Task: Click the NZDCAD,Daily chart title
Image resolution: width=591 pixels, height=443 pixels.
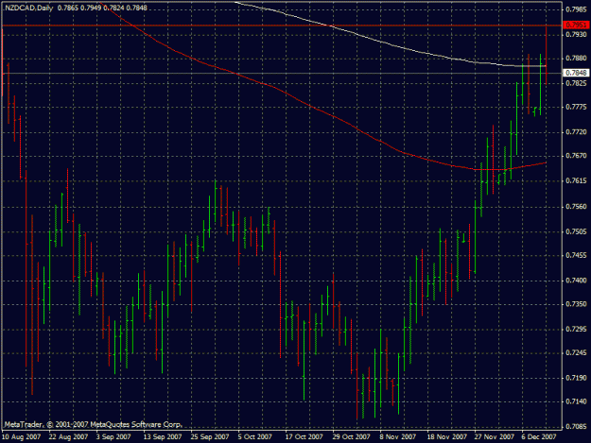Action: click(29, 8)
